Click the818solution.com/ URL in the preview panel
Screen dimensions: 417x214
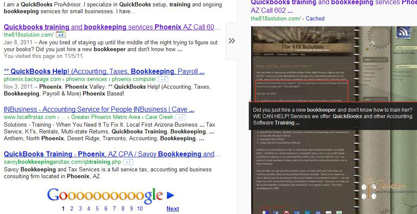tap(276, 19)
